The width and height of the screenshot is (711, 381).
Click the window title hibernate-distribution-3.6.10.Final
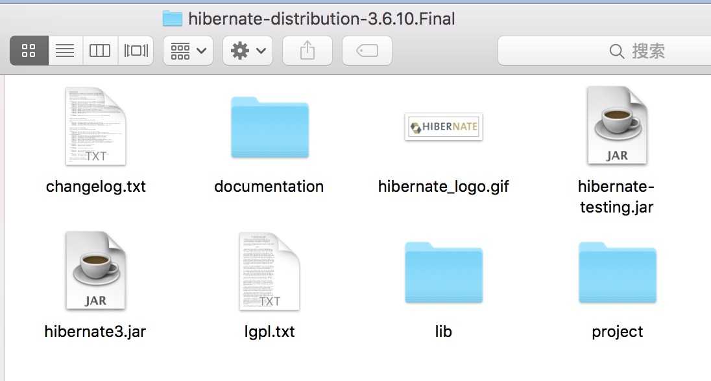pyautogui.click(x=322, y=19)
